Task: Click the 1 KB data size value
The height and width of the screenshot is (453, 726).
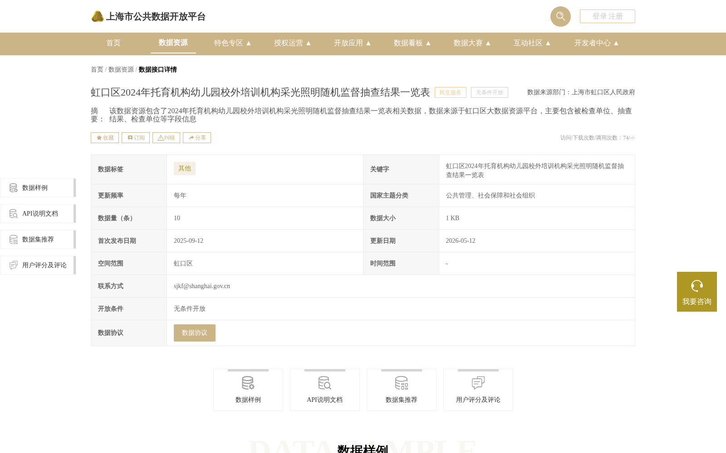Action: 452,218
